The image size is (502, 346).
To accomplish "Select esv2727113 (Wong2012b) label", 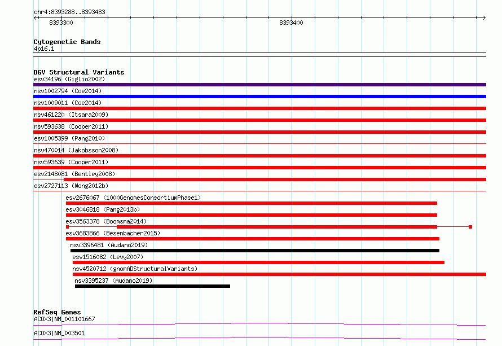I will [71, 186].
